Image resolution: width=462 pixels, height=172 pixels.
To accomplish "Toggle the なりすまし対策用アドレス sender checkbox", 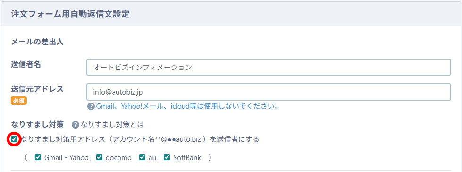I will coord(14,139).
